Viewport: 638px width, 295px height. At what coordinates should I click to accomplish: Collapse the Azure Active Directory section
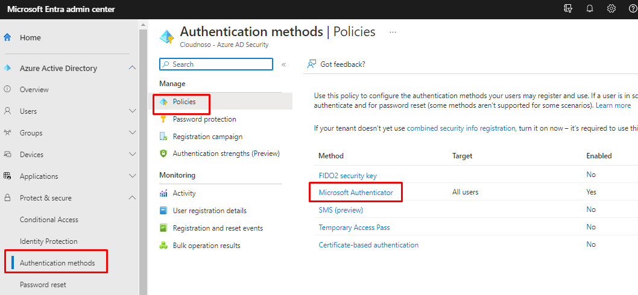[133, 68]
